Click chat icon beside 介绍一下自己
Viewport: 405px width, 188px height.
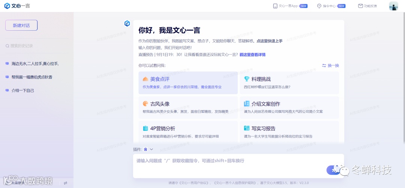pyautogui.click(x=7, y=90)
